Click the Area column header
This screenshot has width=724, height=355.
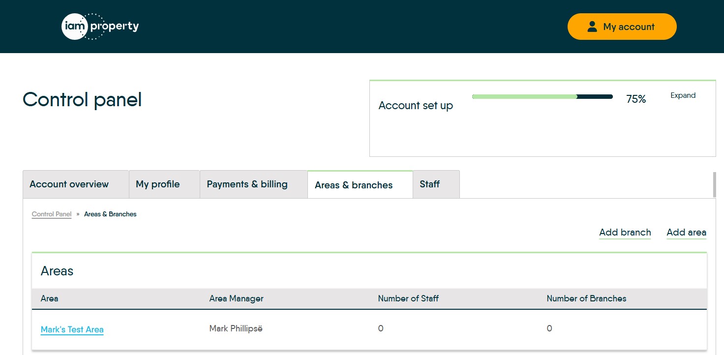point(50,298)
